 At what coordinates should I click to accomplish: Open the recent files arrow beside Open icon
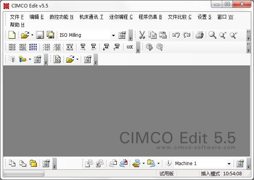coord(32,35)
